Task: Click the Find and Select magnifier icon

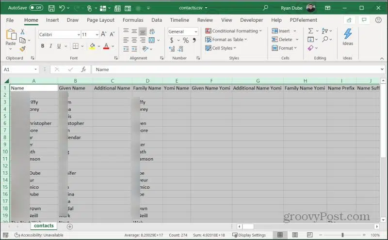Action: point(325,39)
